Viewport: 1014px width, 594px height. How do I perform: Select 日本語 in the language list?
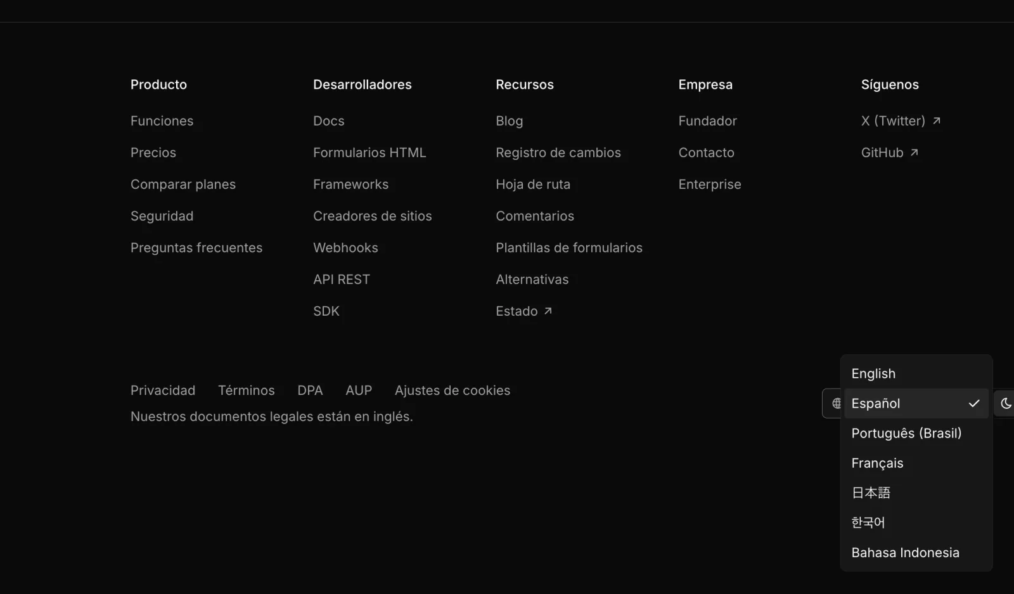pyautogui.click(x=916, y=493)
